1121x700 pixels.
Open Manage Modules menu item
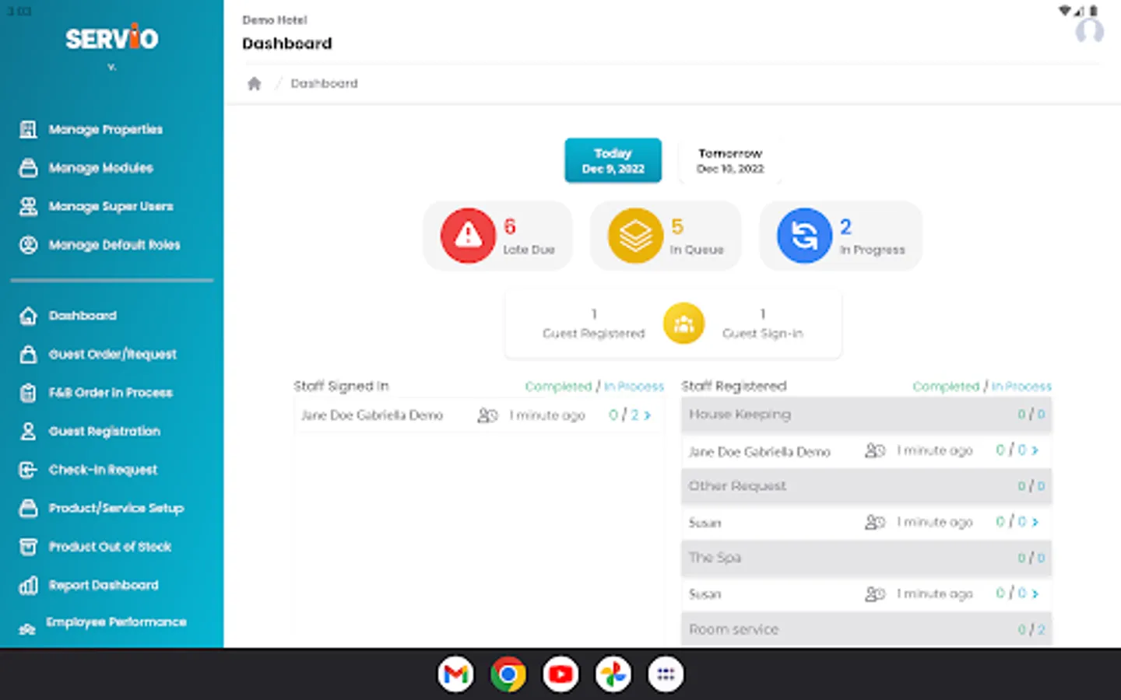[x=101, y=168]
